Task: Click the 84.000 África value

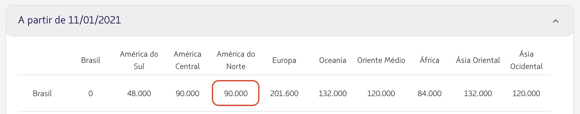Action: click(430, 93)
